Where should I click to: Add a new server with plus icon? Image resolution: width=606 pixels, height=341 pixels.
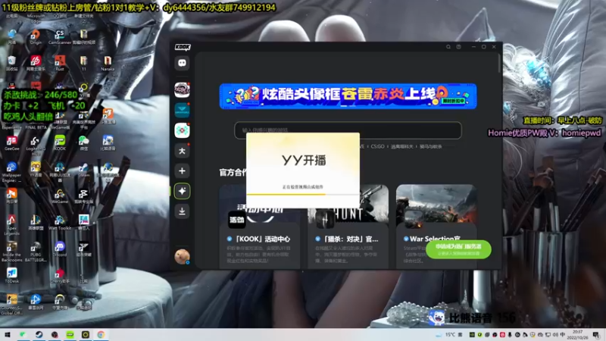point(182,171)
